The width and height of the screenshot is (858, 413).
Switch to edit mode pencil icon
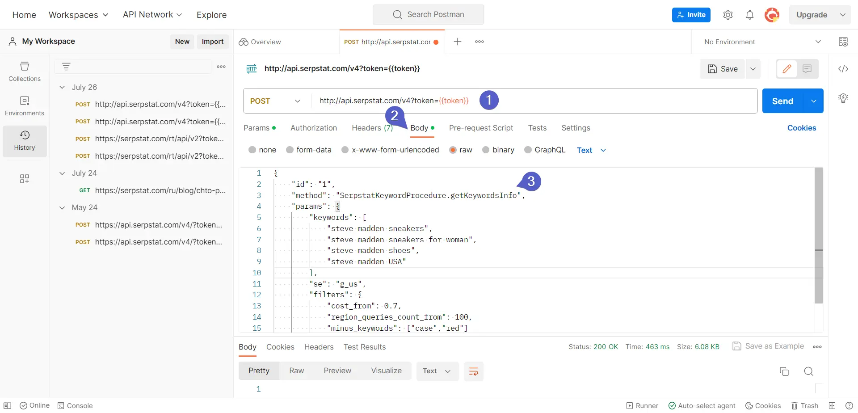[x=787, y=69]
